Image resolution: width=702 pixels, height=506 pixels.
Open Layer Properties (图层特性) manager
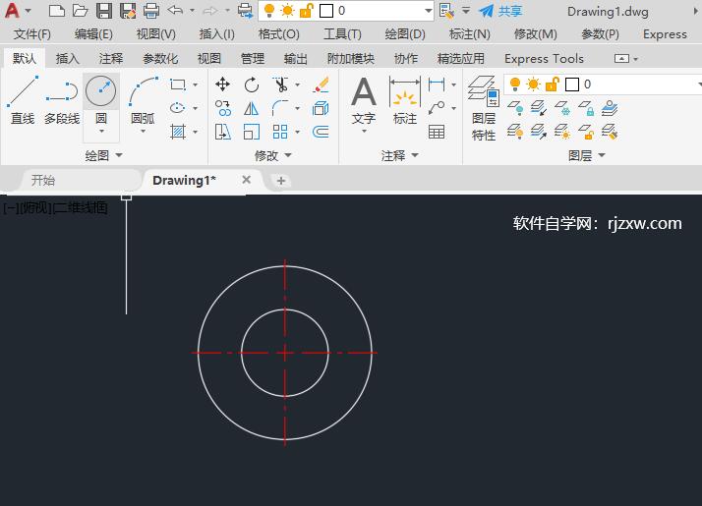pos(484,108)
